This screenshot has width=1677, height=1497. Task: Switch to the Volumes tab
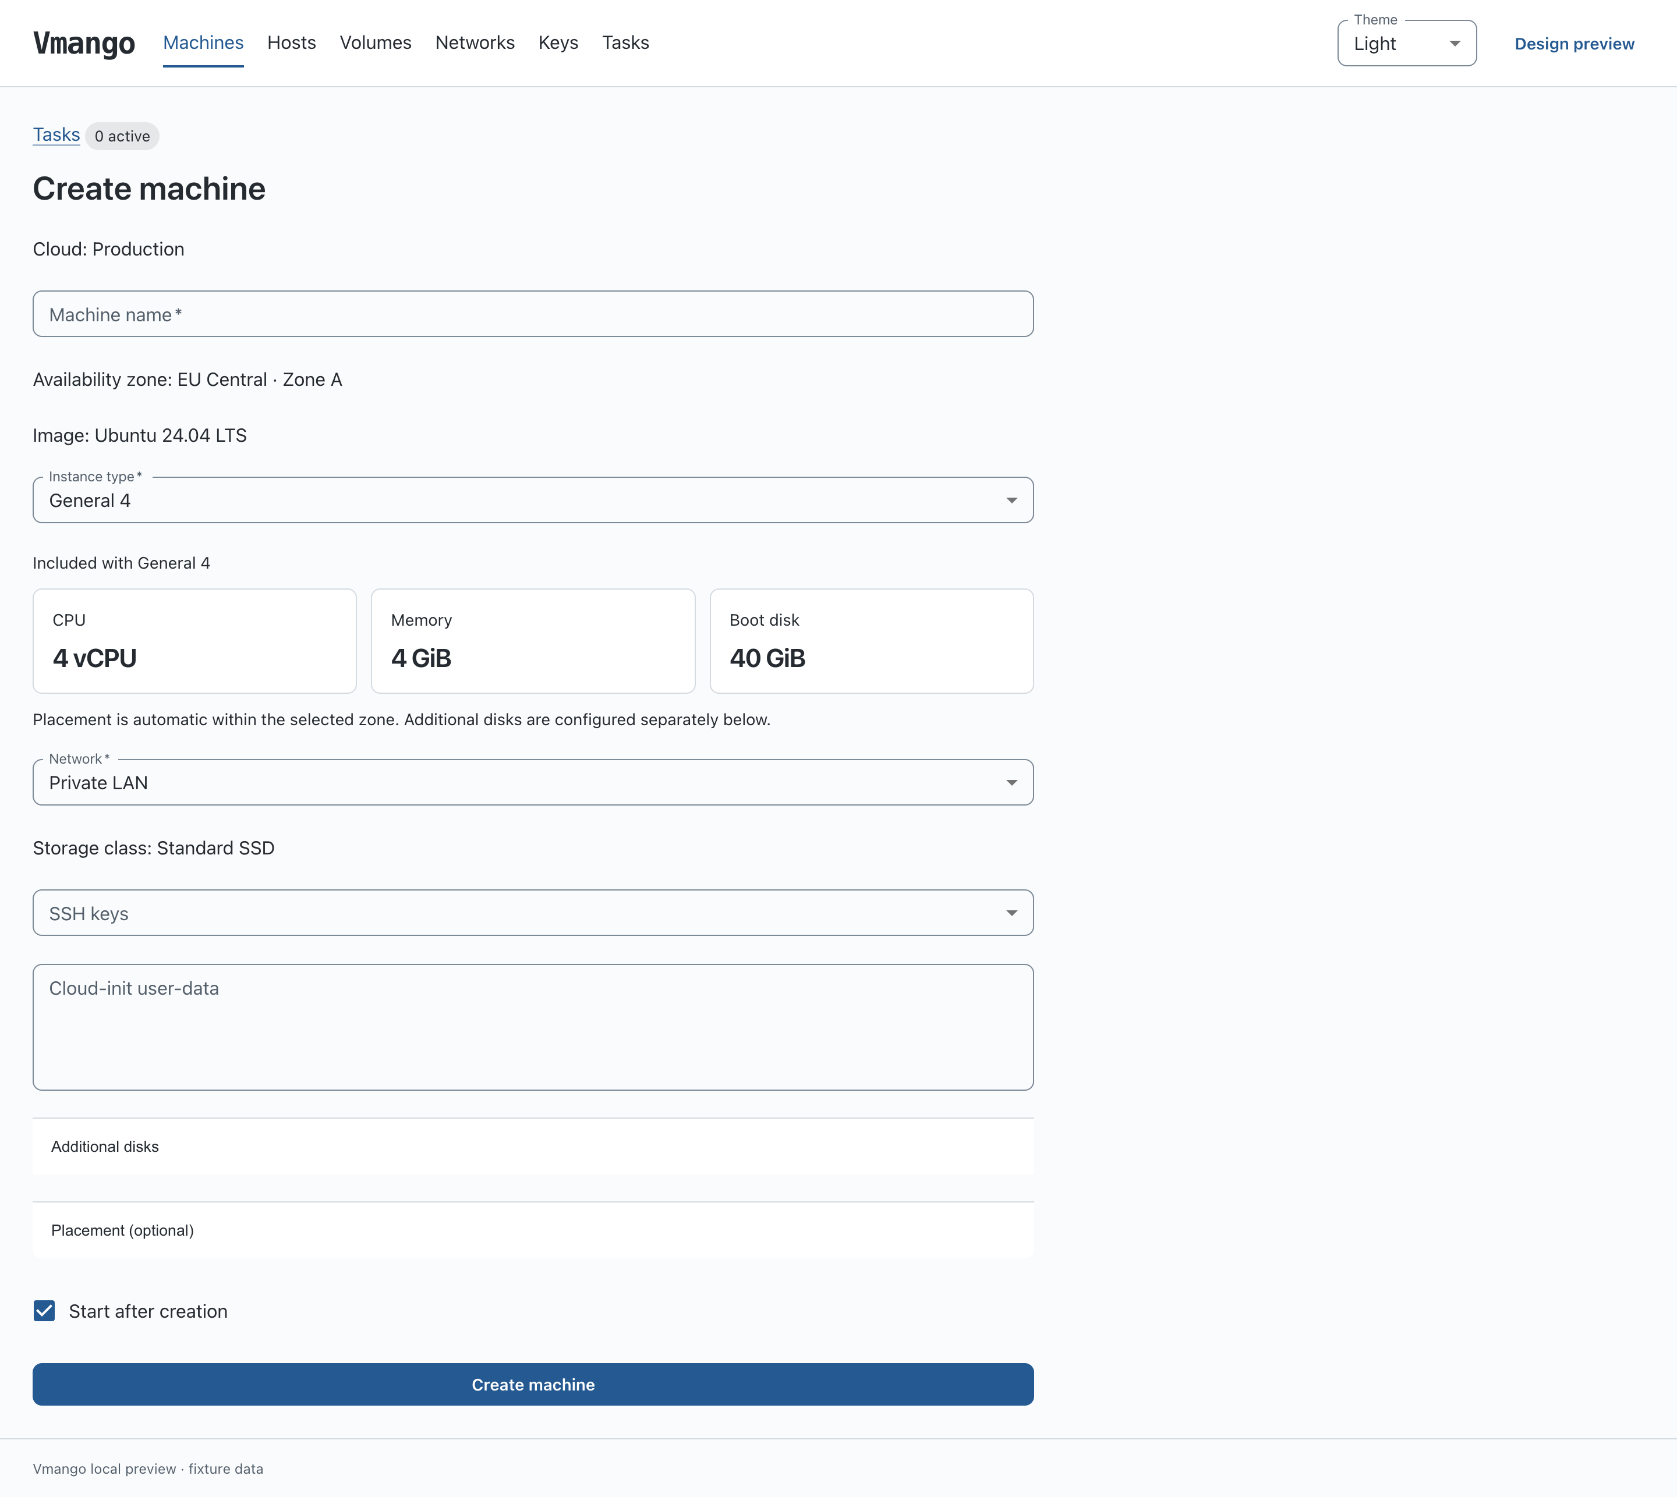pyautogui.click(x=375, y=42)
